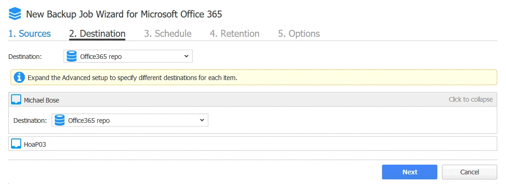Image resolution: width=506 pixels, height=184 pixels.
Task: Click repository icon in Michael Bose destination dropdown
Action: point(60,120)
